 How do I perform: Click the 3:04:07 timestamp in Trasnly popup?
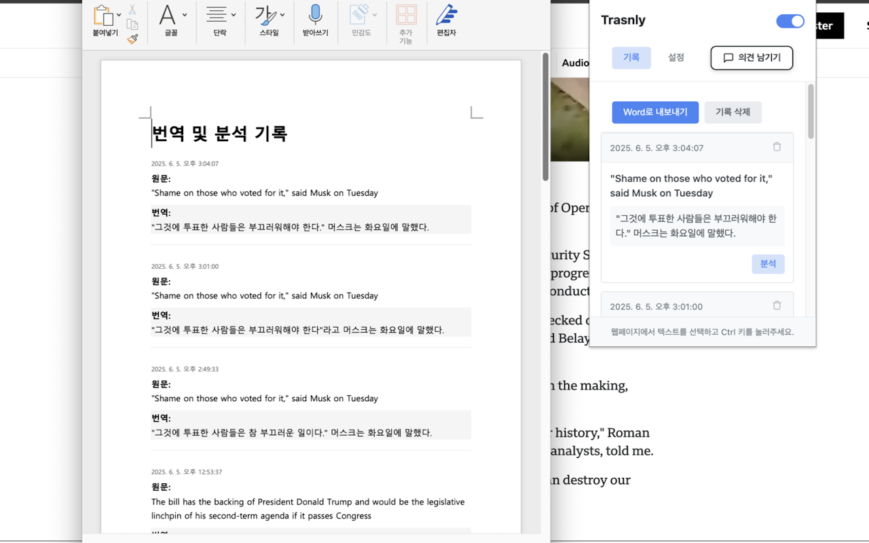(x=657, y=148)
